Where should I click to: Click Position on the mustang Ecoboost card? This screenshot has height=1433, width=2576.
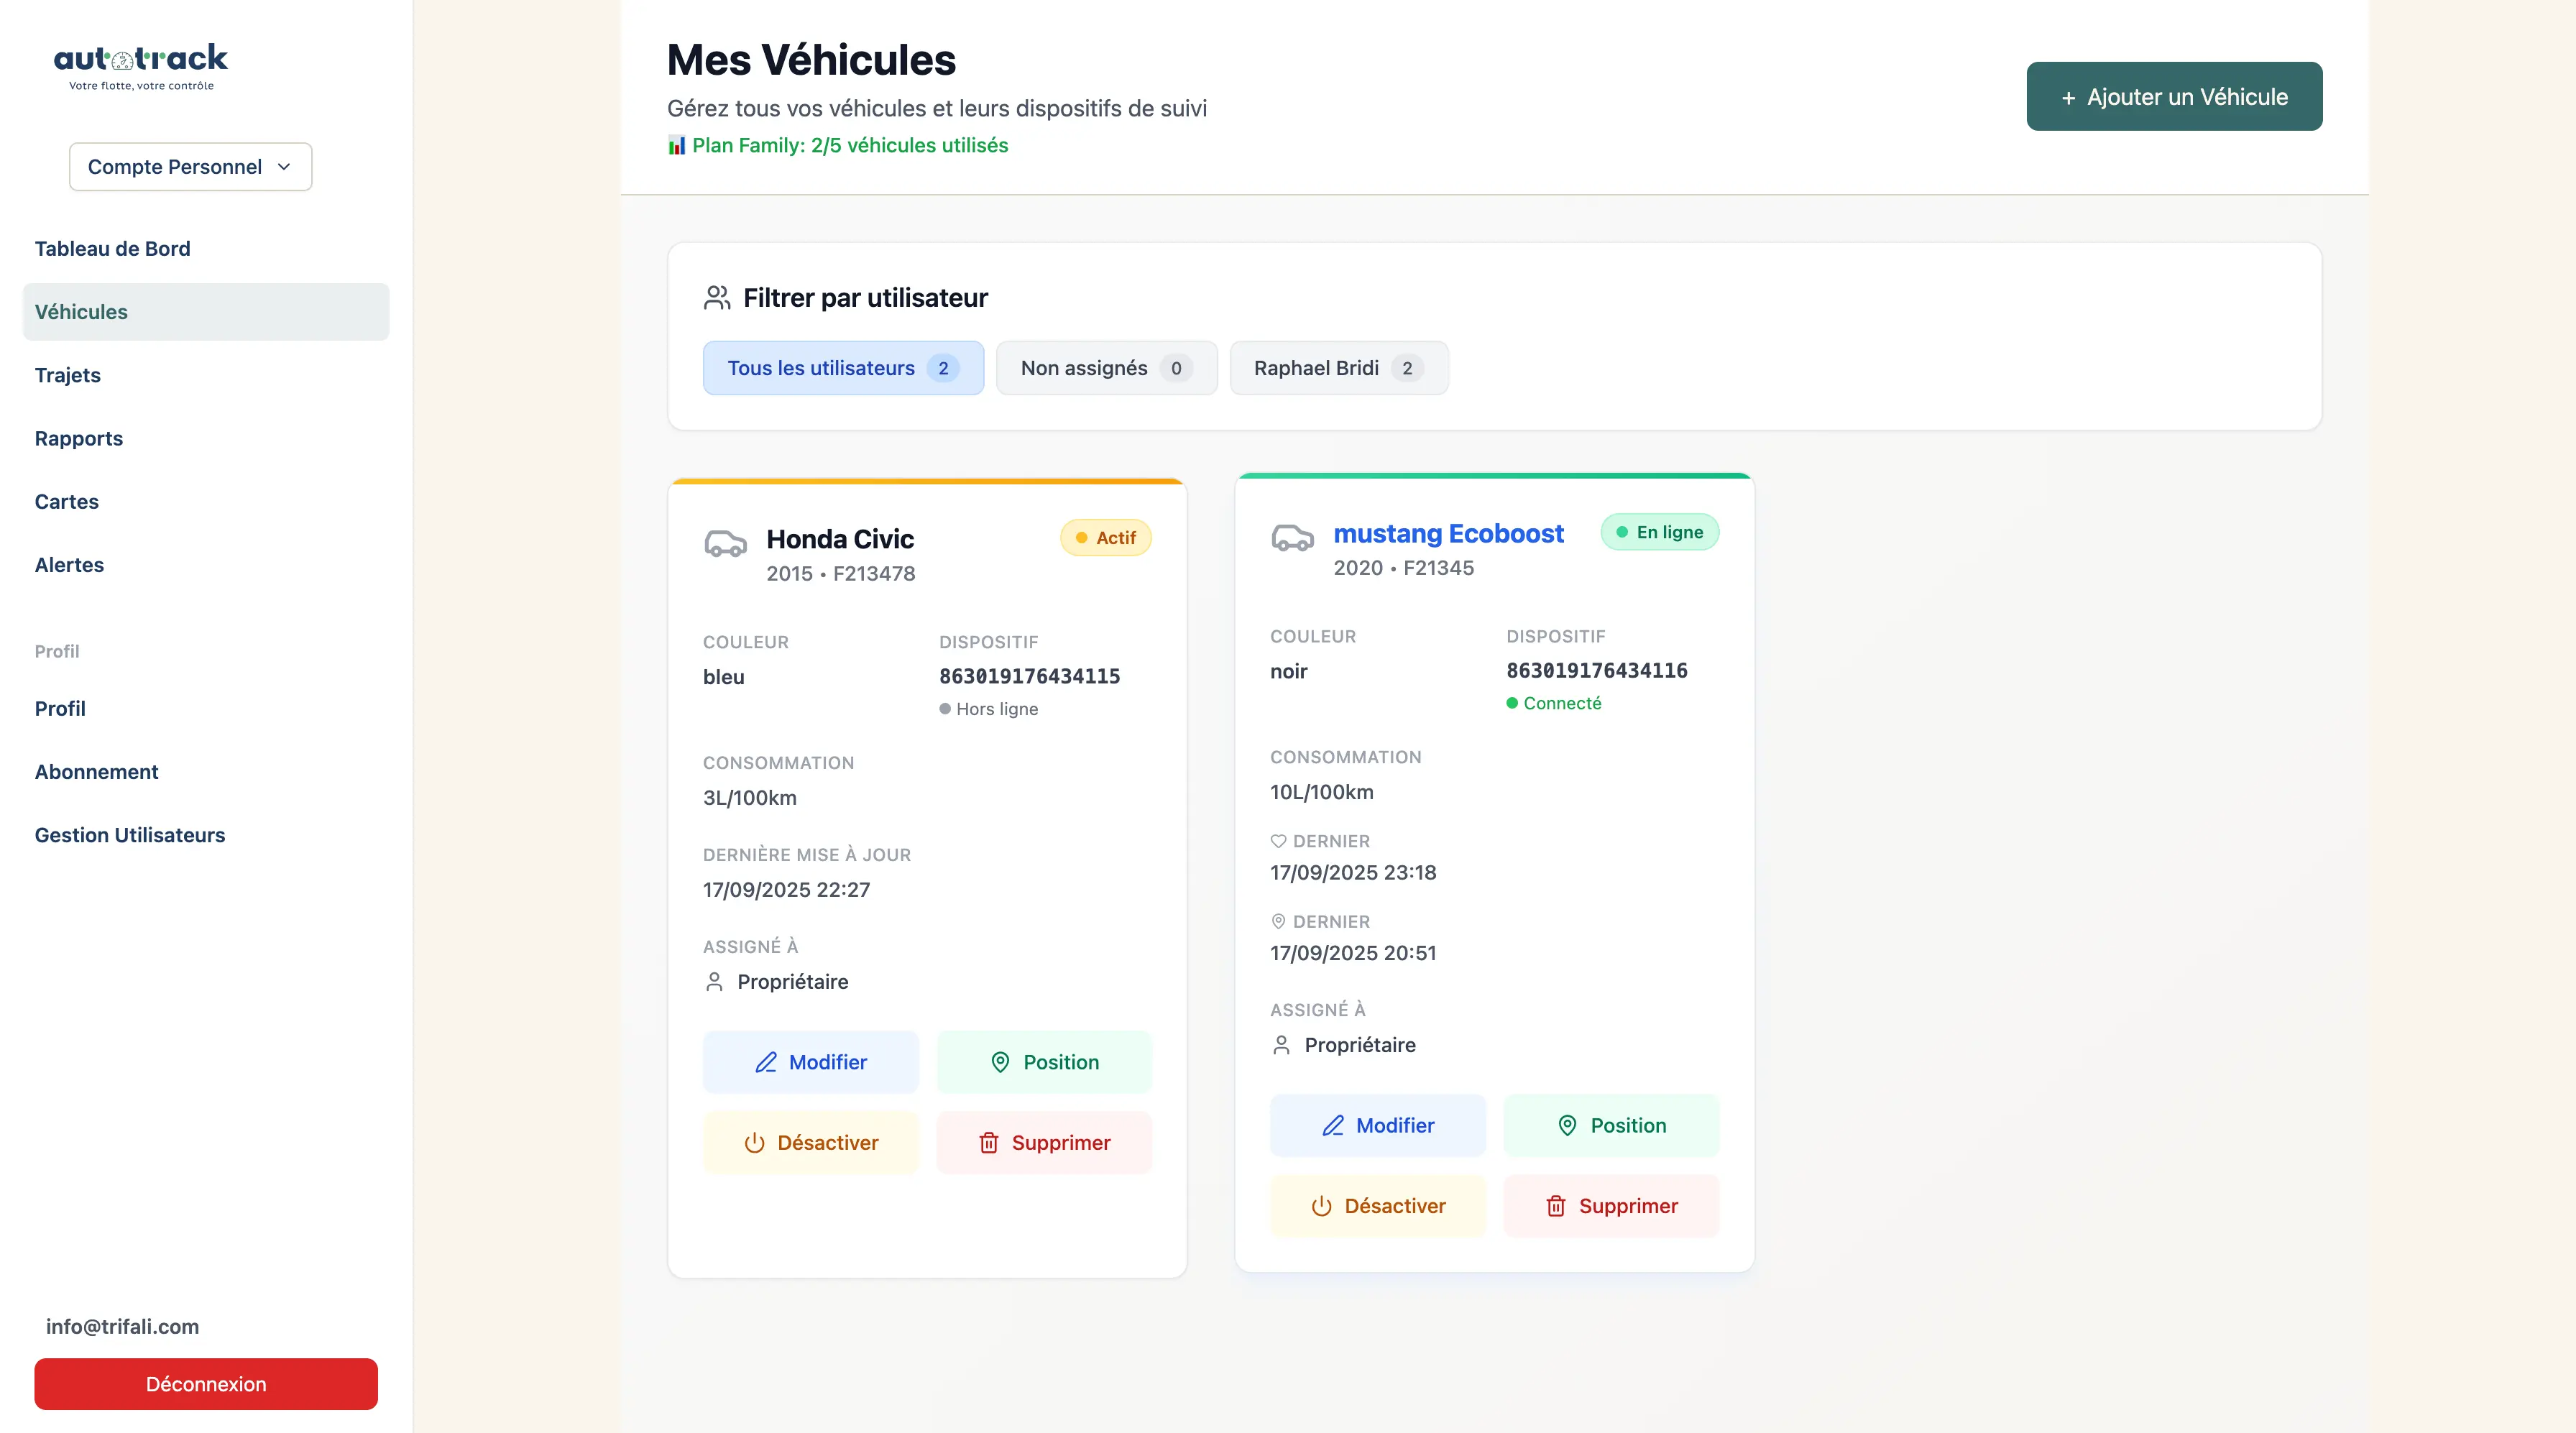click(1612, 1126)
